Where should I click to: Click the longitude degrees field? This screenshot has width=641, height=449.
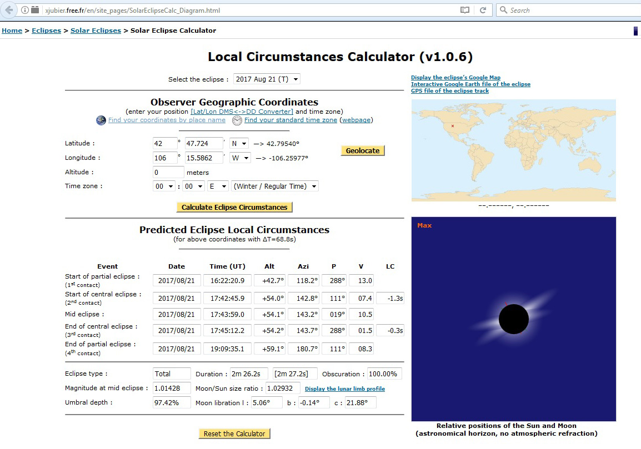[165, 158]
